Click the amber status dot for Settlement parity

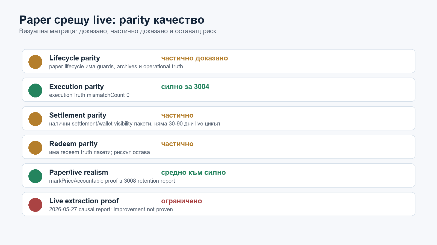[x=35, y=119]
